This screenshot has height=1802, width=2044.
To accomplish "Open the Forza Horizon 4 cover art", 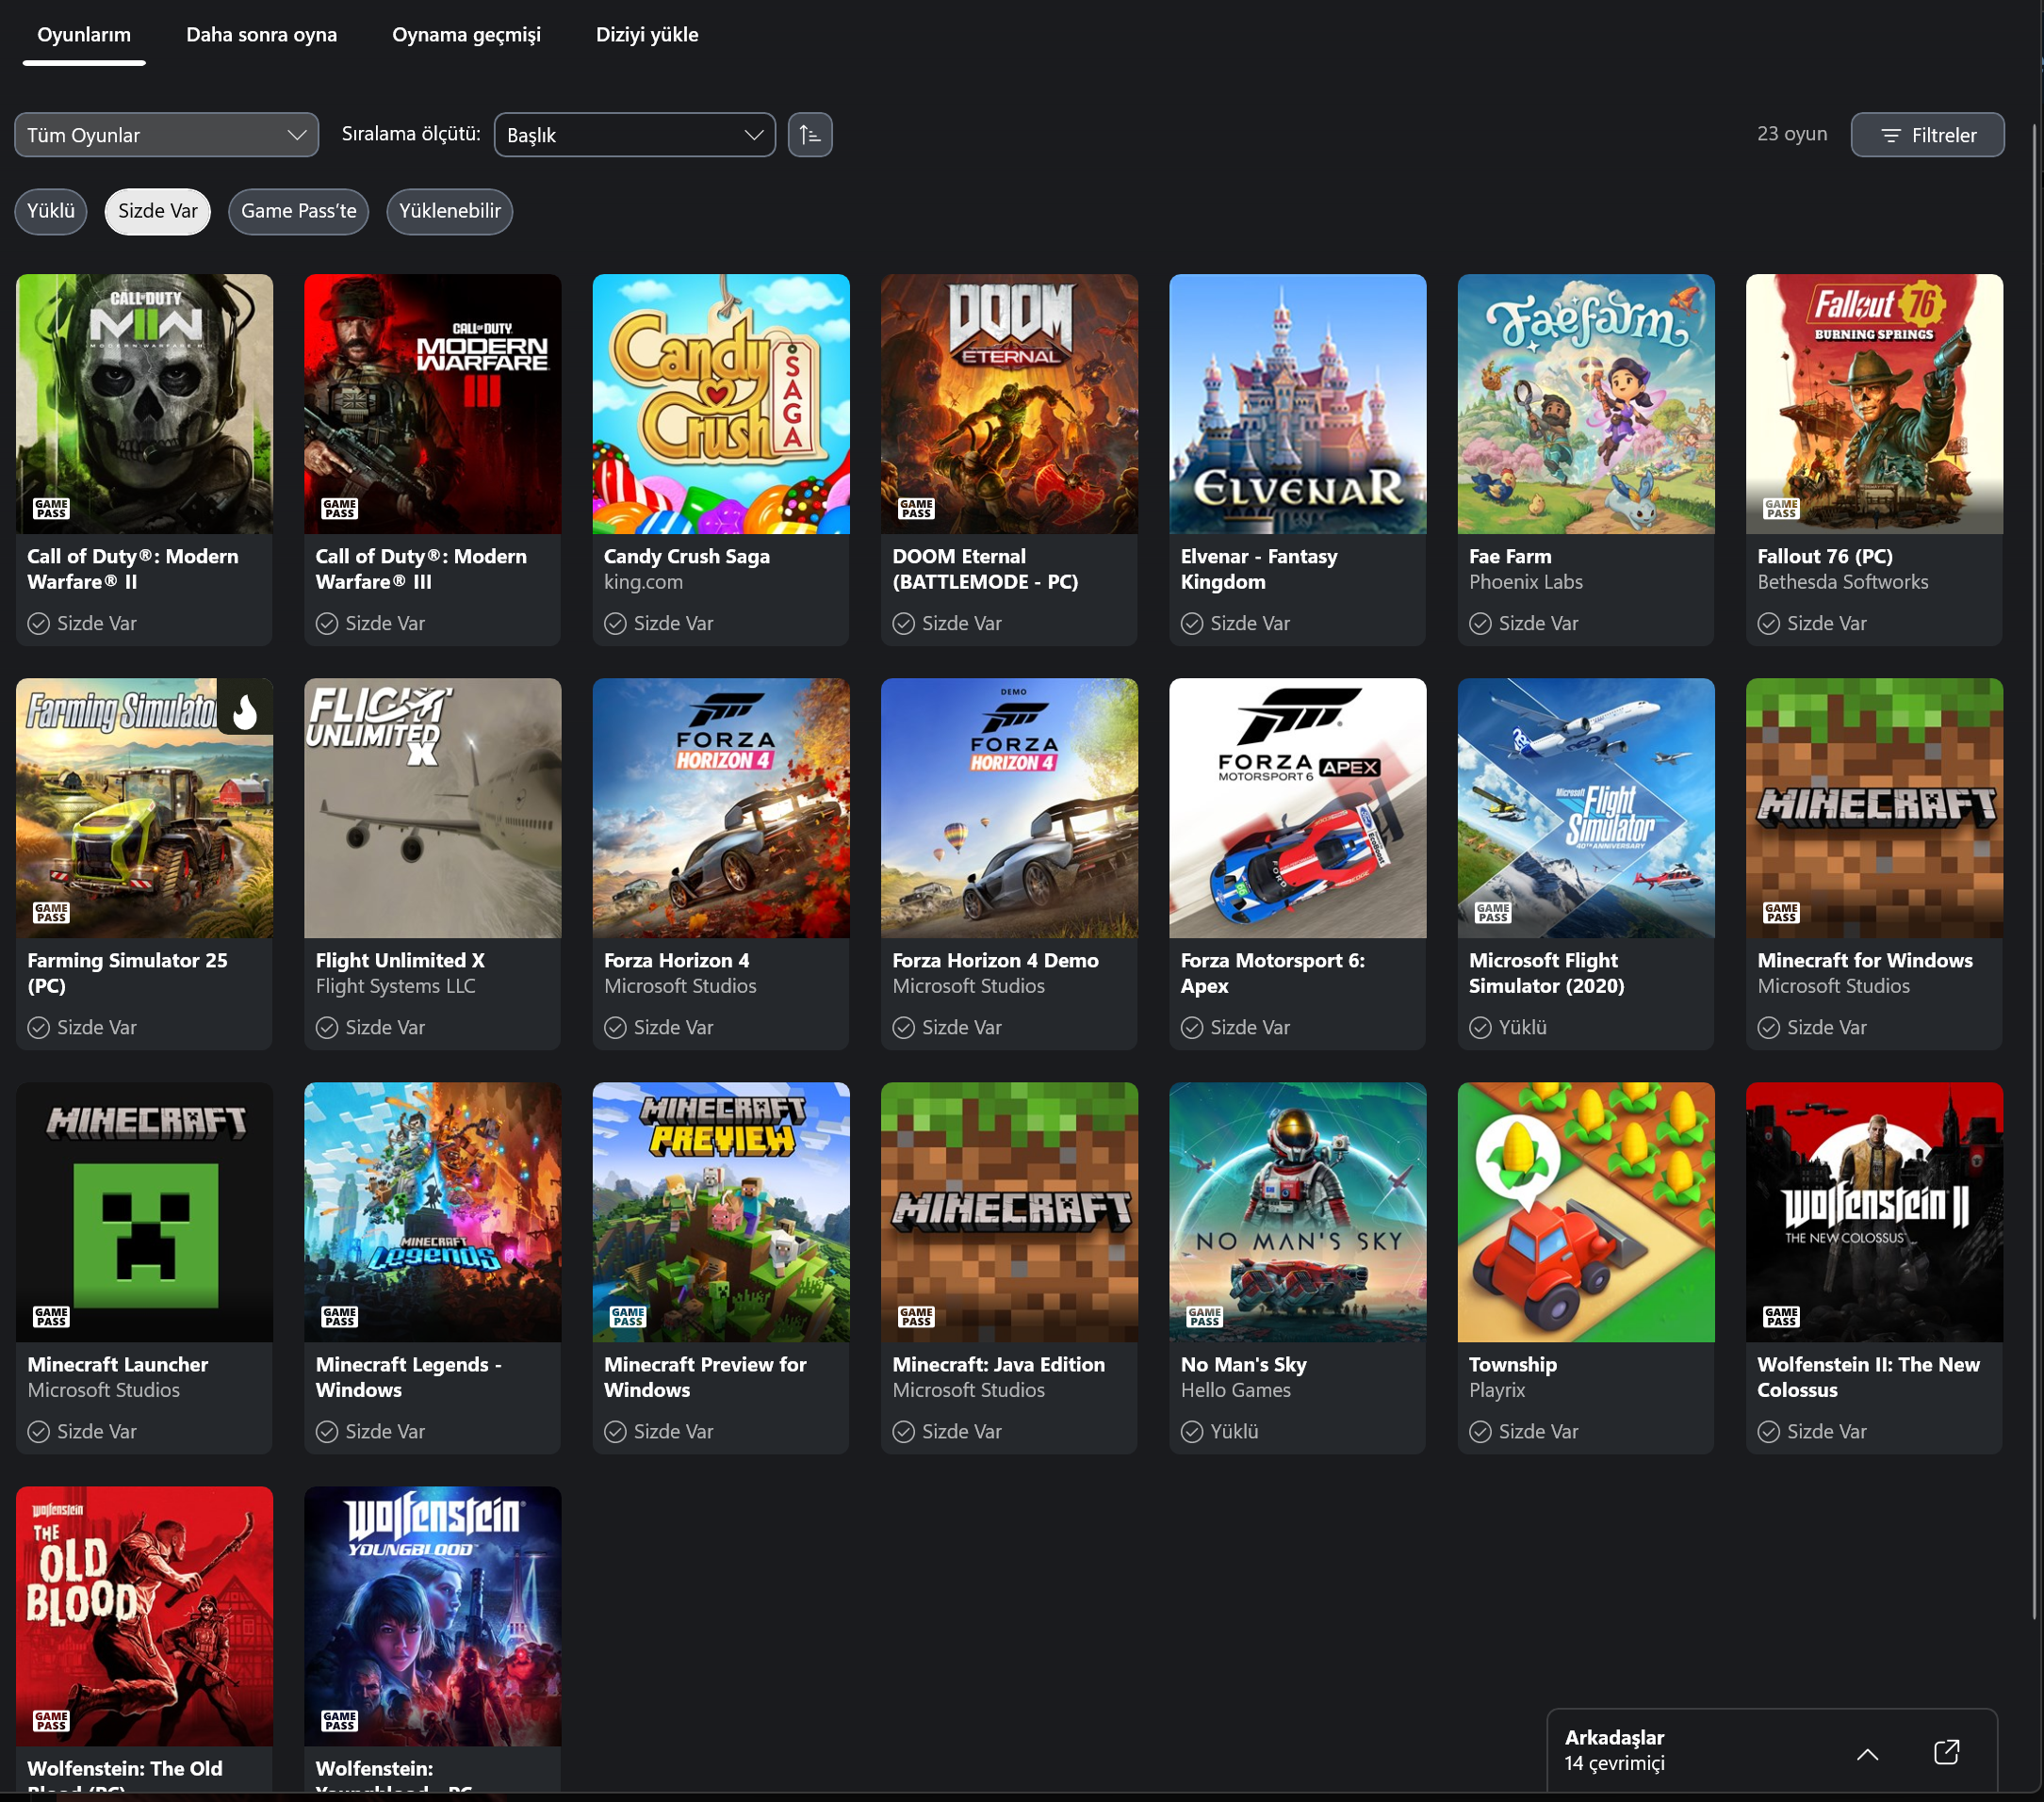I will coord(721,807).
